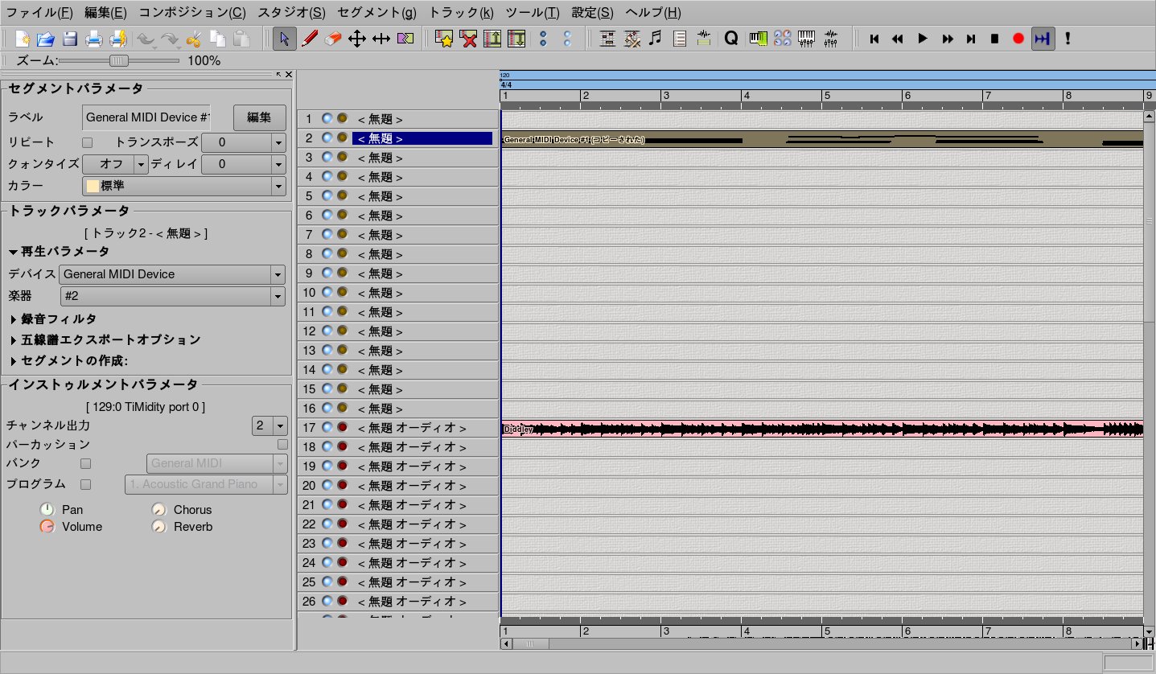This screenshot has width=1156, height=674.
Task: Open the カラー 標準 dropdown
Action: [x=184, y=186]
